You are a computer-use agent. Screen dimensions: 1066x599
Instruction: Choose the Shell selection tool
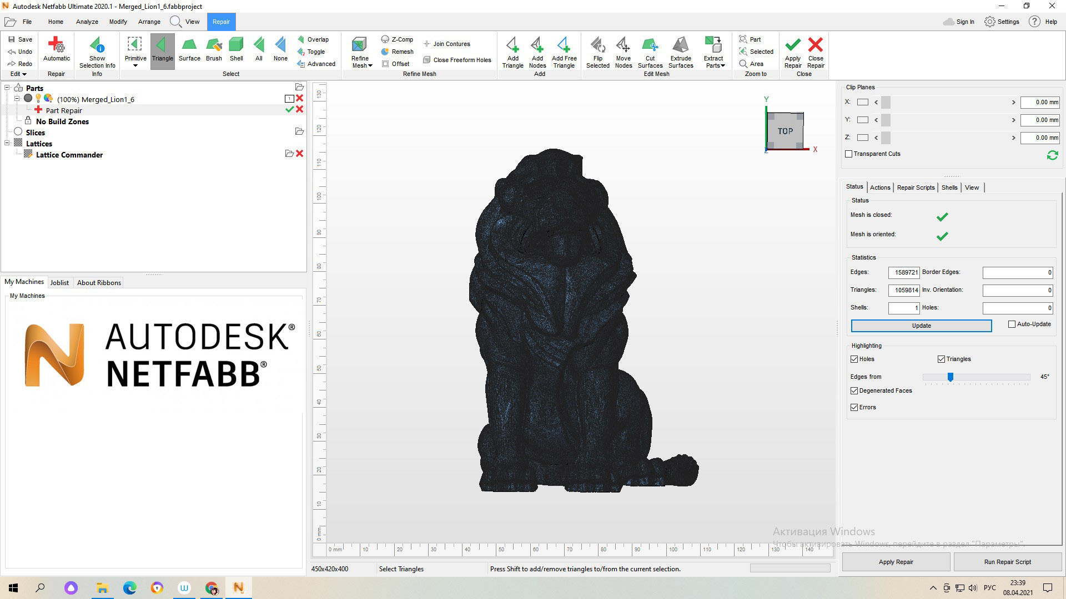[237, 49]
